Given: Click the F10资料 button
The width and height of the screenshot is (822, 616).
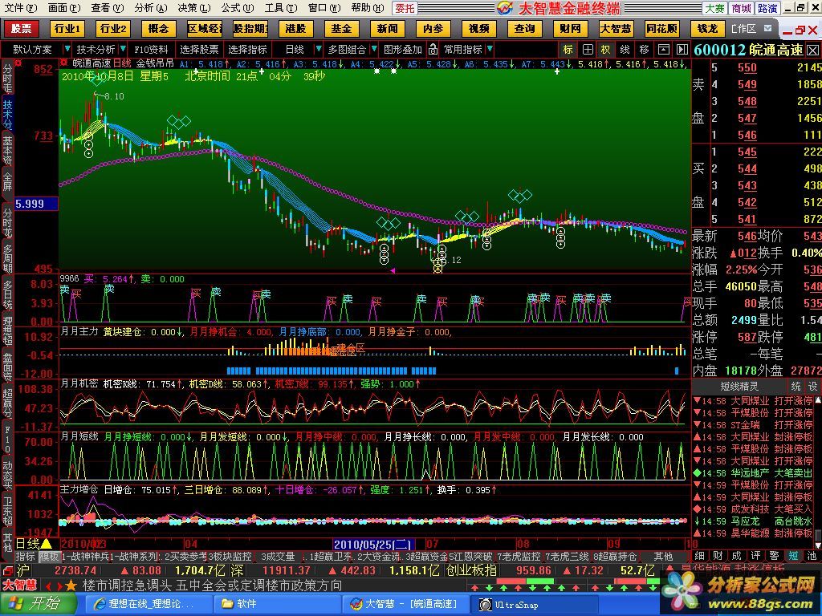Looking at the screenshot, I should point(151,49).
